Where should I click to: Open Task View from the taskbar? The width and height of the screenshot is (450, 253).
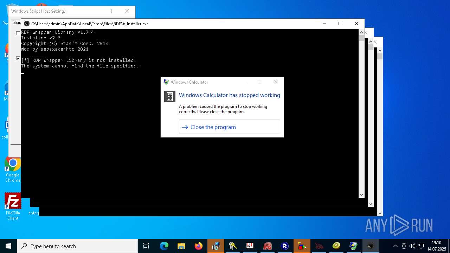pos(146,246)
